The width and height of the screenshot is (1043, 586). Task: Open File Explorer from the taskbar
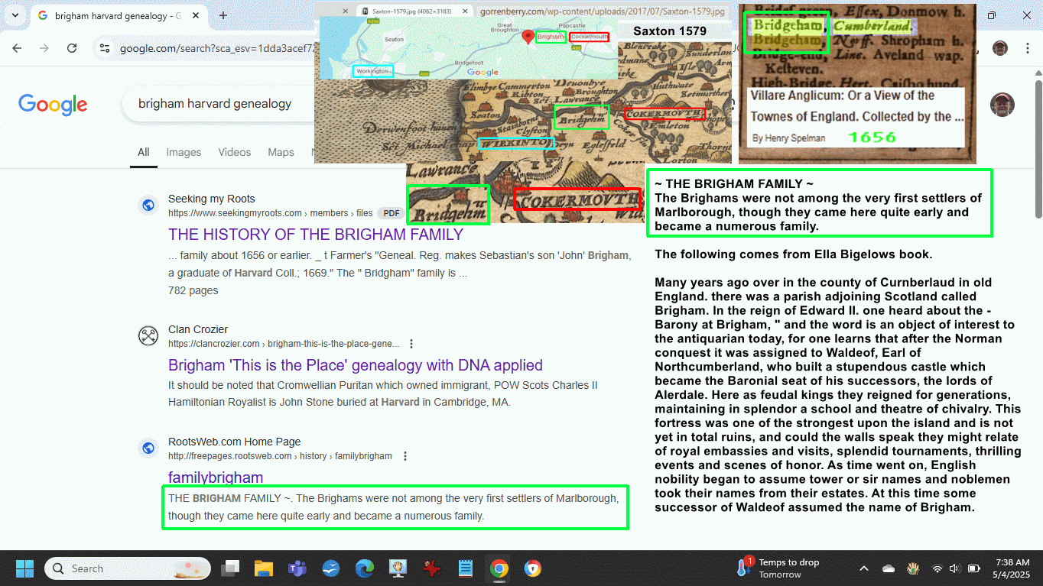click(x=264, y=568)
